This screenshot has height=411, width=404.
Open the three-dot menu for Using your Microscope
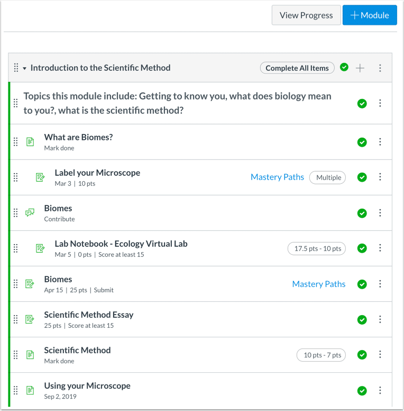pos(380,390)
